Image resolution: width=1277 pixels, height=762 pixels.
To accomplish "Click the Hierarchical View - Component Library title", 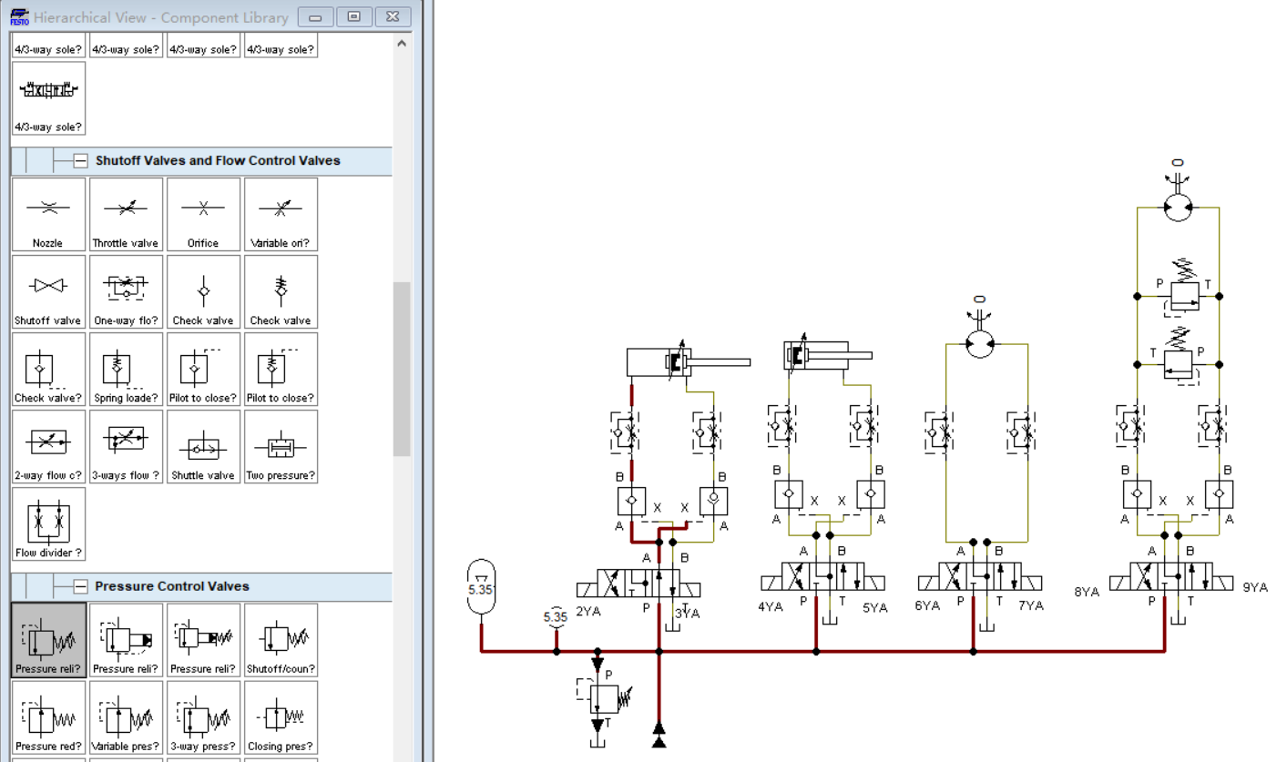I will [x=161, y=17].
